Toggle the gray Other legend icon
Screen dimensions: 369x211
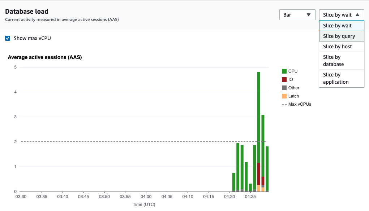tap(284, 88)
